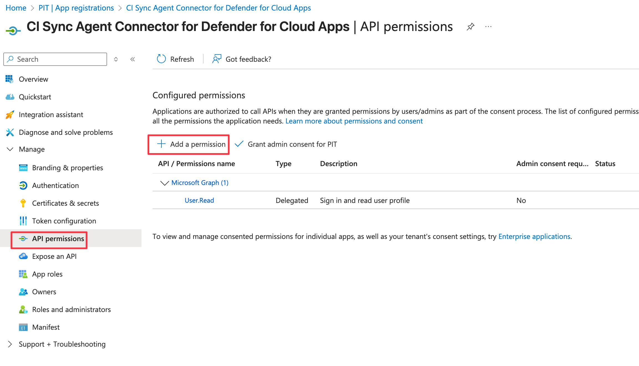Click the Manifest icon
The image size is (639, 366).
[x=23, y=327]
